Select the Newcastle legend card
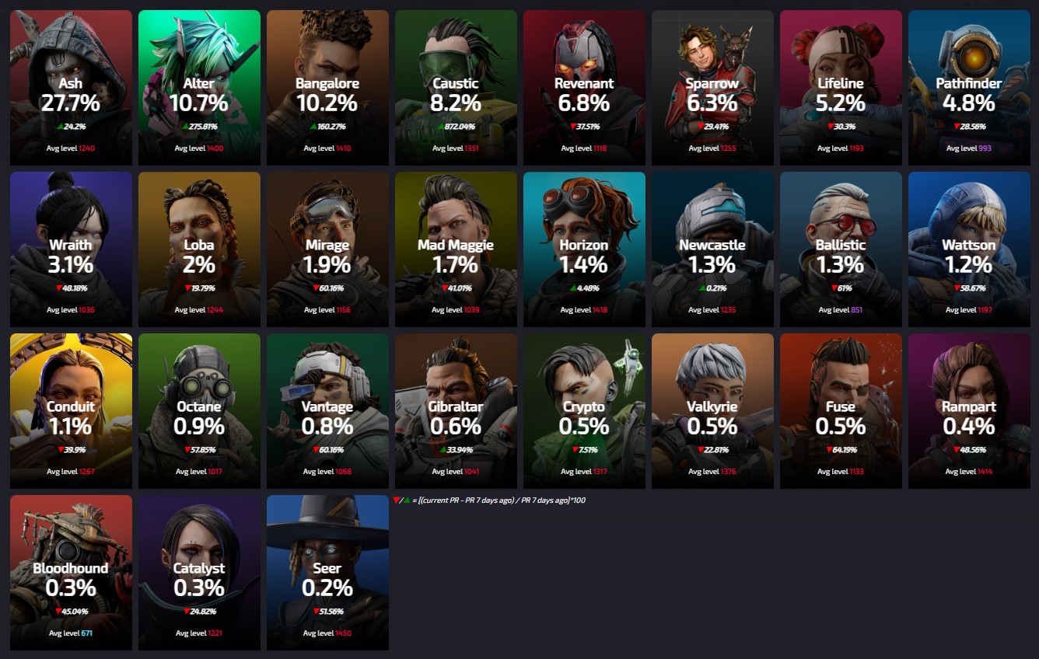 tap(712, 249)
